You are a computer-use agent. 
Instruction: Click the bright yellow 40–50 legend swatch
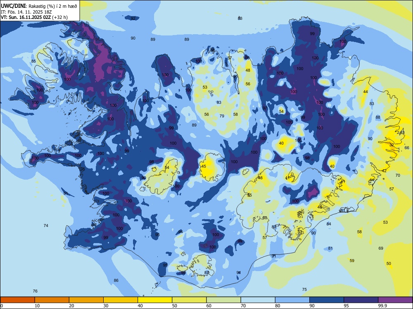click(x=155, y=300)
